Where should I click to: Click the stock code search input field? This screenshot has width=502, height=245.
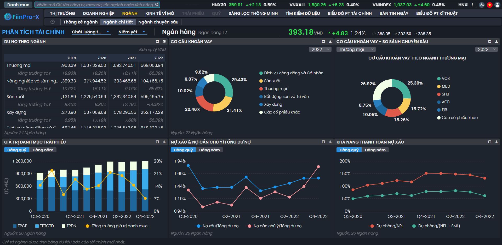tap(95, 5)
